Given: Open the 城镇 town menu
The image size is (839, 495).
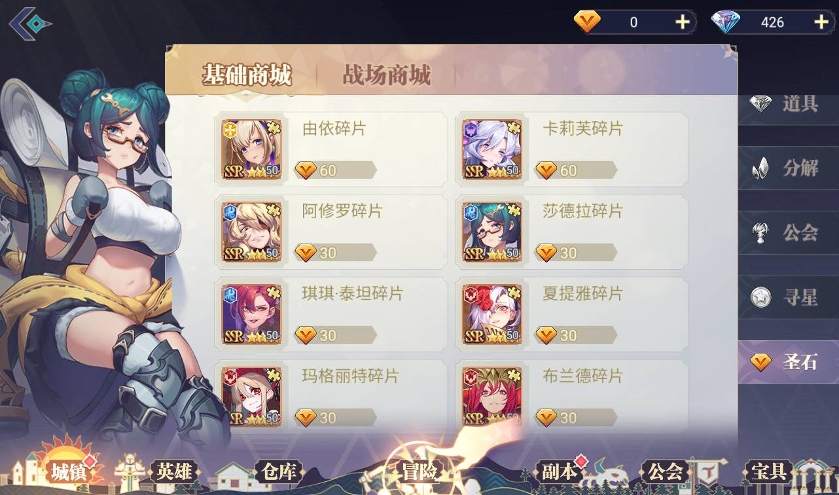Looking at the screenshot, I should [x=69, y=472].
